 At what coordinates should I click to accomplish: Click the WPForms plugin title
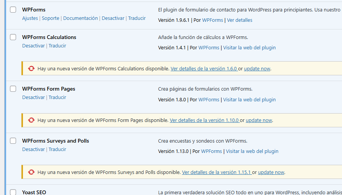point(34,10)
